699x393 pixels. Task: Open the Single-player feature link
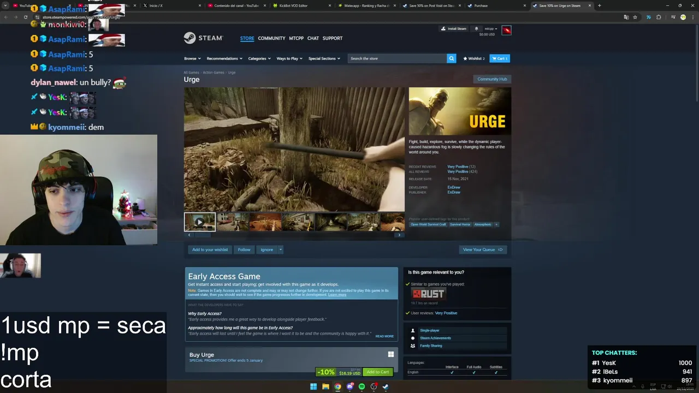(x=430, y=330)
